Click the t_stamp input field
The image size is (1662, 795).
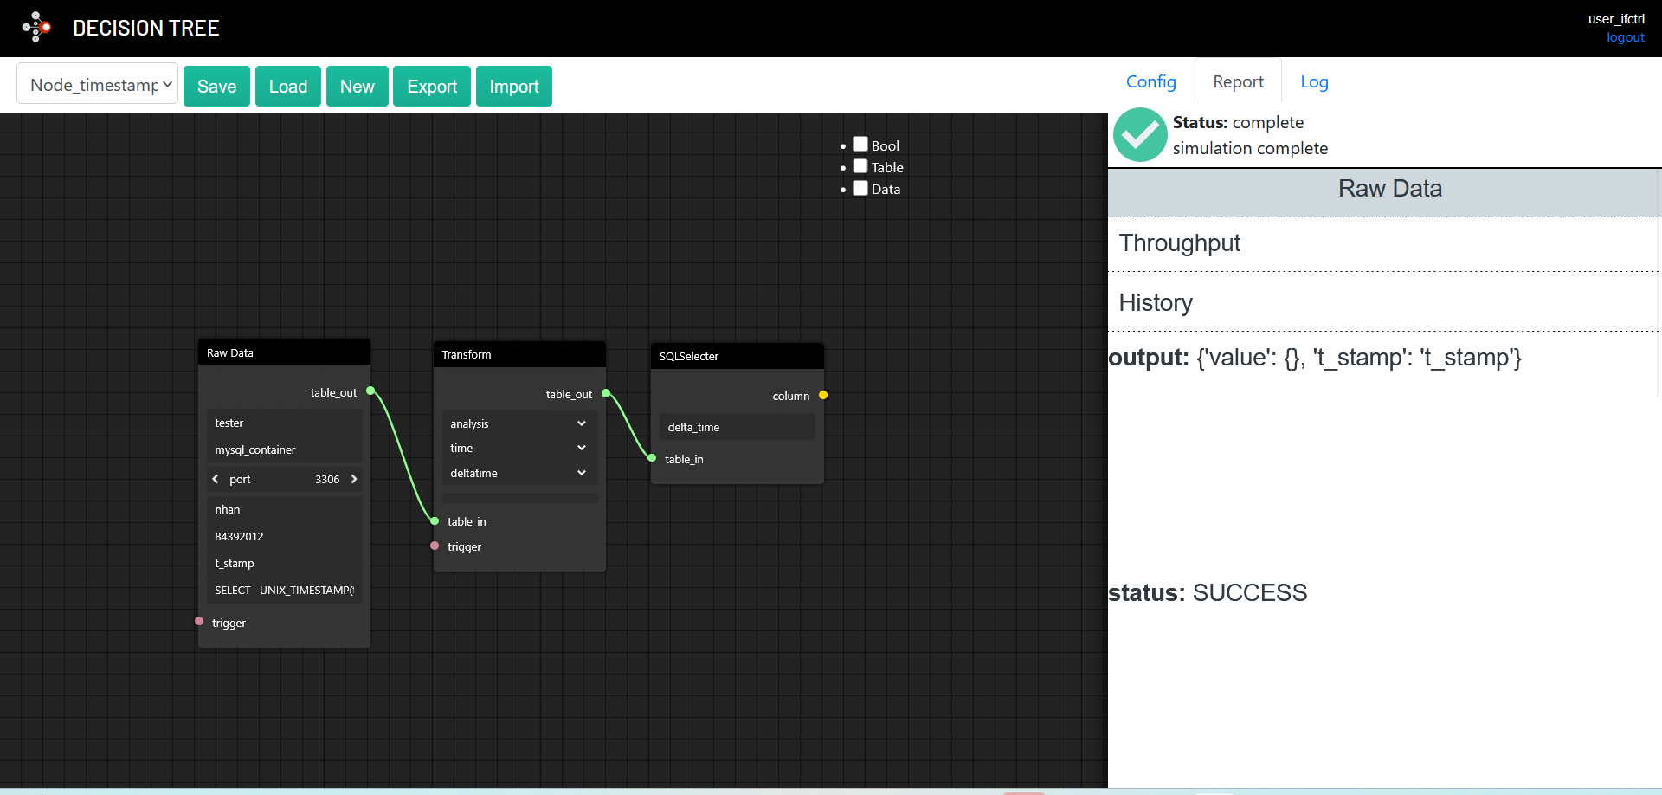[284, 563]
